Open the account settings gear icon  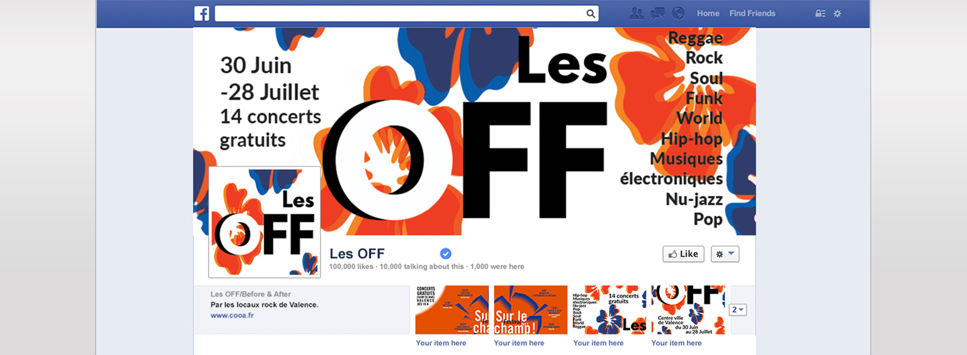(x=837, y=14)
